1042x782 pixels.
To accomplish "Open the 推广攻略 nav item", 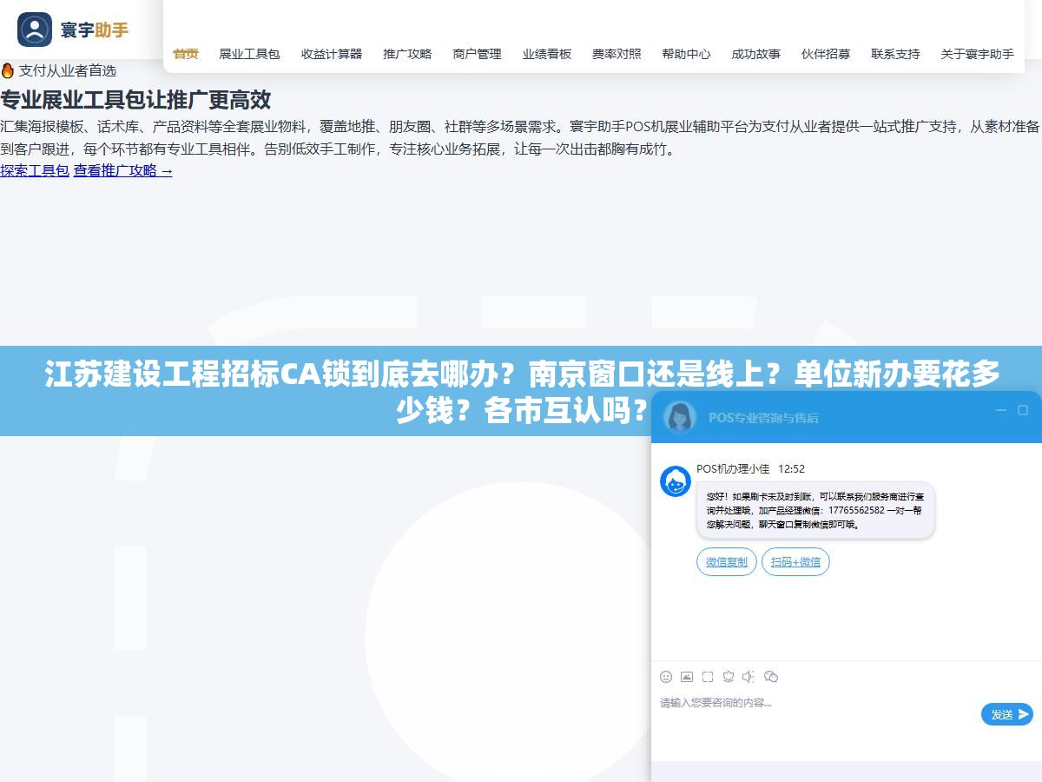I will (407, 54).
